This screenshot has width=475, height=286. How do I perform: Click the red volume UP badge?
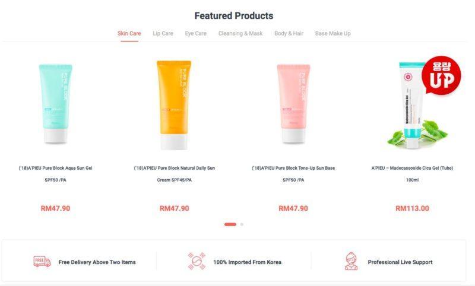(441, 75)
